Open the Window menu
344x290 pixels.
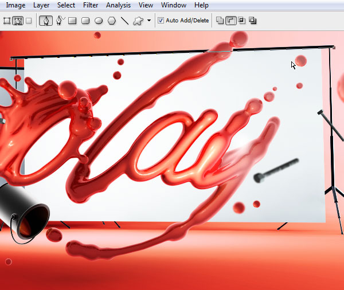coord(174,5)
